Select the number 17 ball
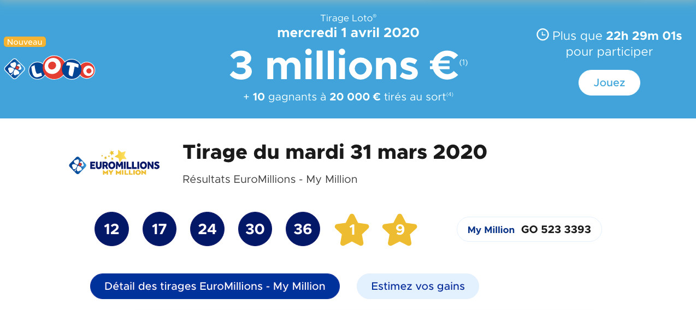This screenshot has height=310, width=696. [x=160, y=229]
